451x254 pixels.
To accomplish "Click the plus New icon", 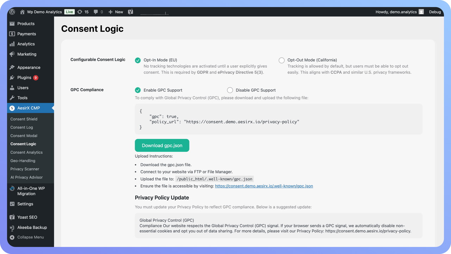I will (x=110, y=12).
